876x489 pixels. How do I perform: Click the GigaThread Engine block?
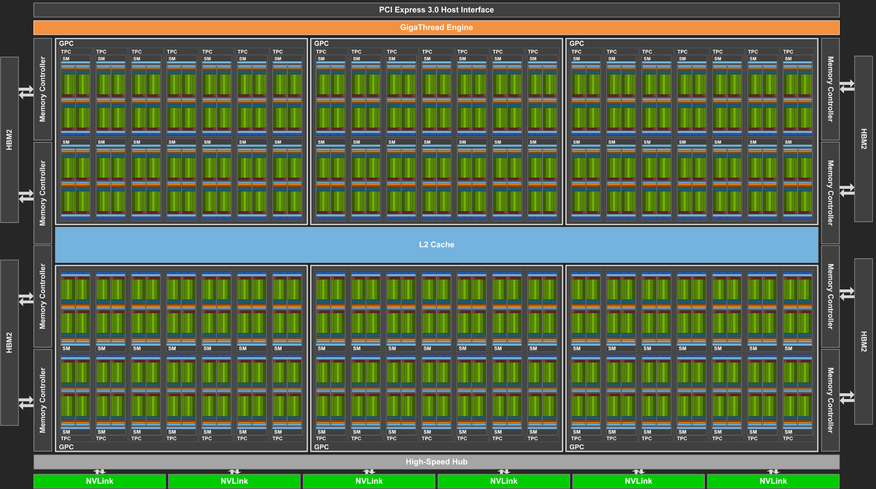click(436, 27)
